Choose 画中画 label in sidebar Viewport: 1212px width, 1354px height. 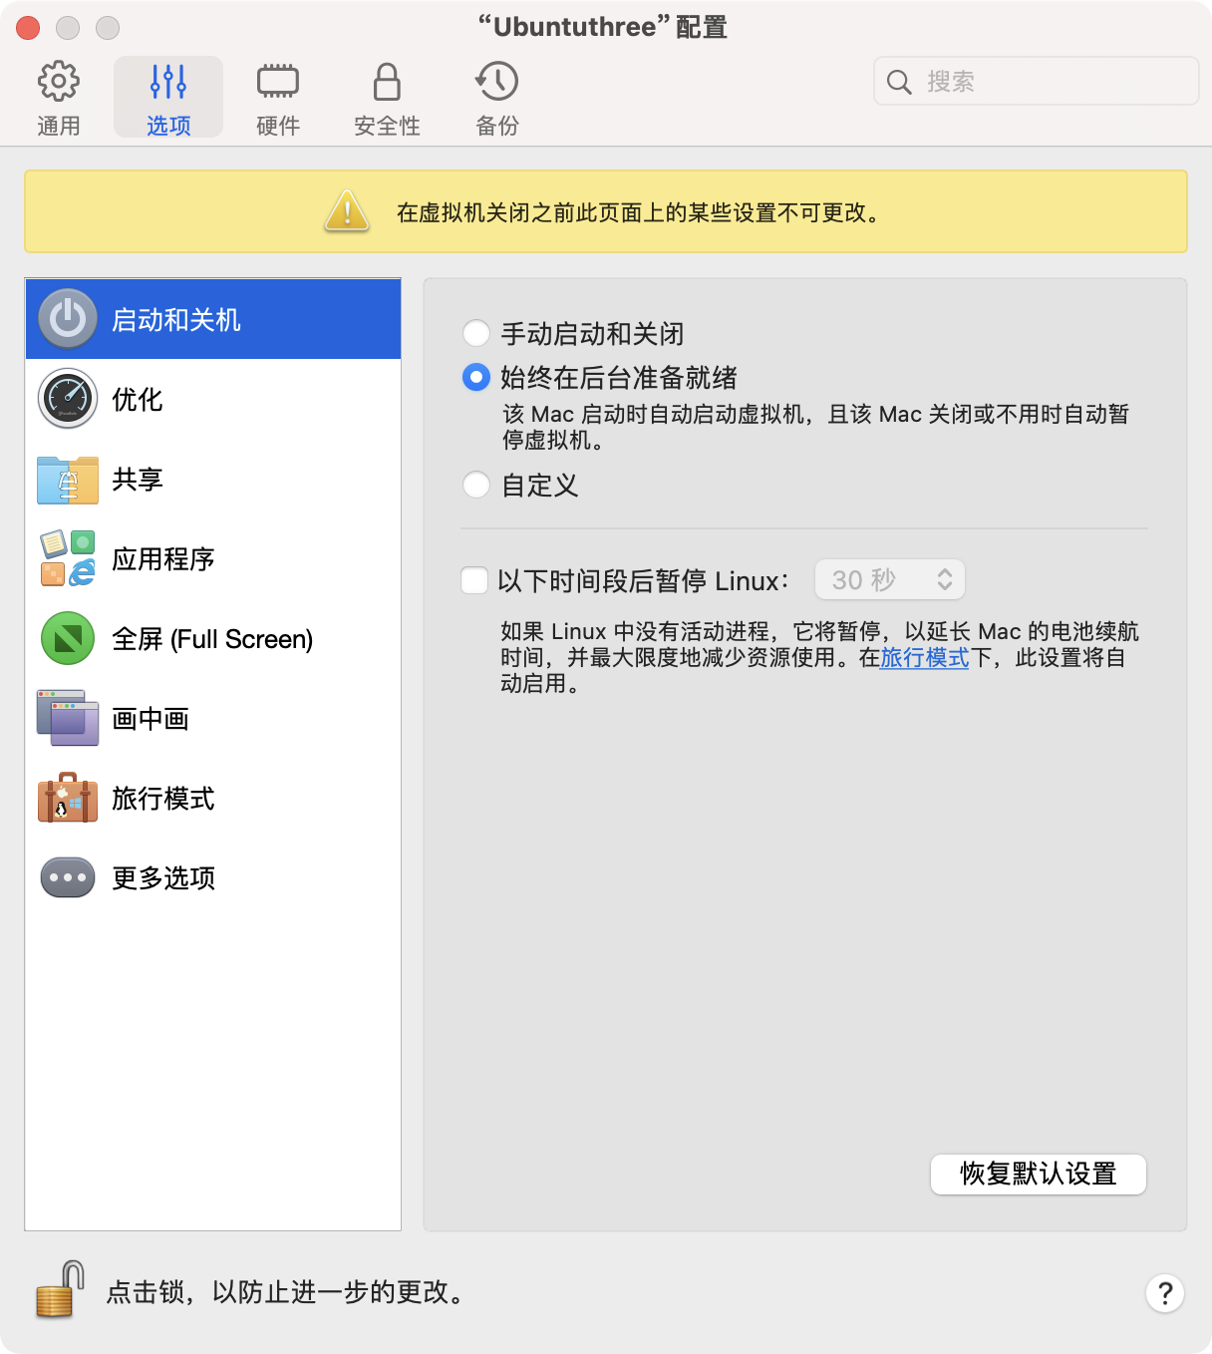click(x=151, y=719)
